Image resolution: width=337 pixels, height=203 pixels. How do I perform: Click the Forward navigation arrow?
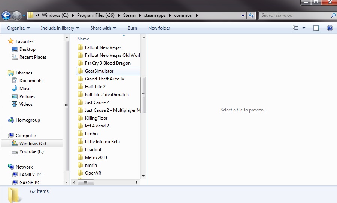(x=16, y=15)
